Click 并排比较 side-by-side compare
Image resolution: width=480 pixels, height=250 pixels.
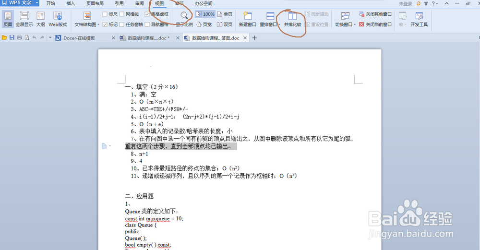click(292, 19)
